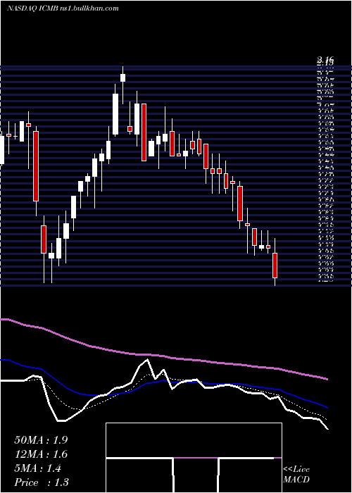Select the 12MA : 1.6 readout
The image size is (352, 493).
41,454
